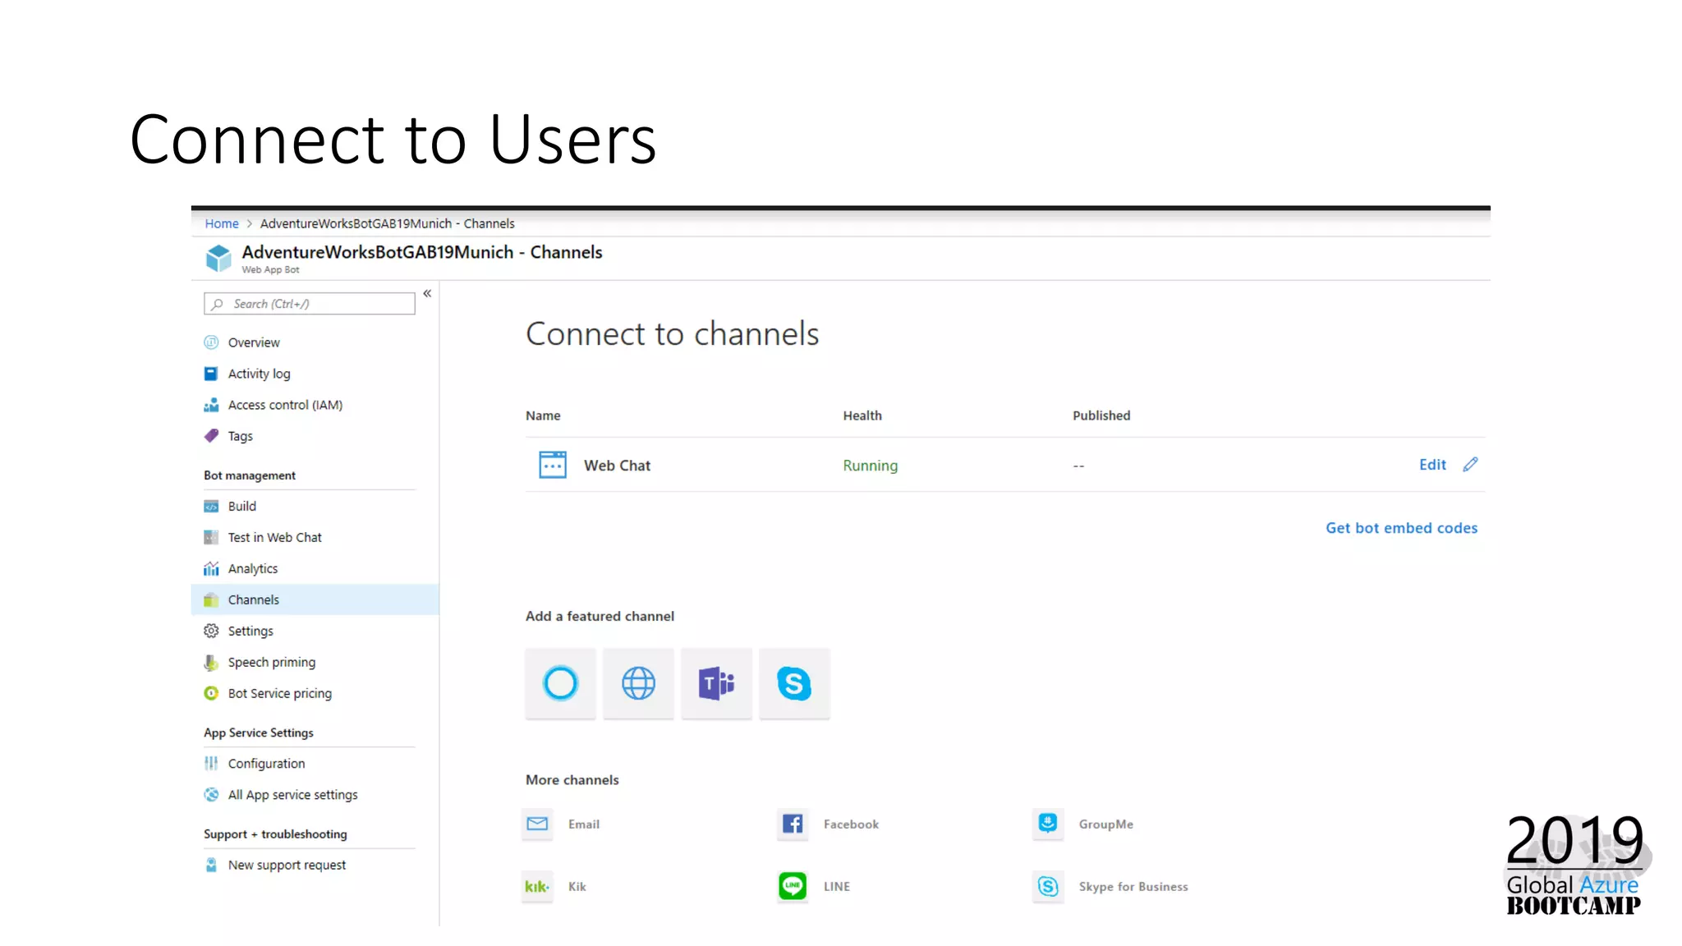Click the LINE channel icon
Screen dimensions: 1682x946
pyautogui.click(x=793, y=886)
